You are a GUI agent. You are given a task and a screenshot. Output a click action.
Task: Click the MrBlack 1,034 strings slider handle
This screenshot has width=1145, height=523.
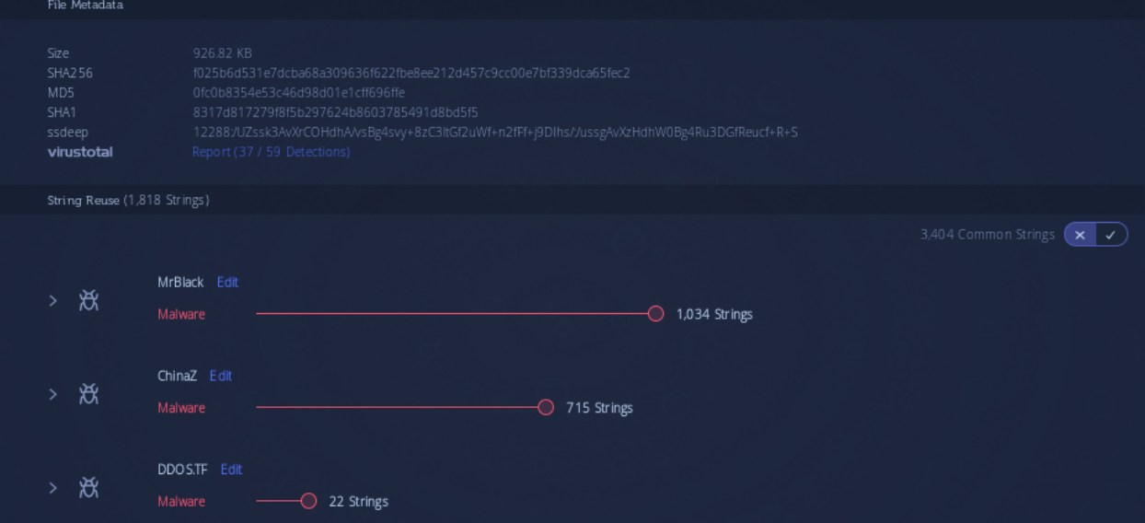[655, 314]
